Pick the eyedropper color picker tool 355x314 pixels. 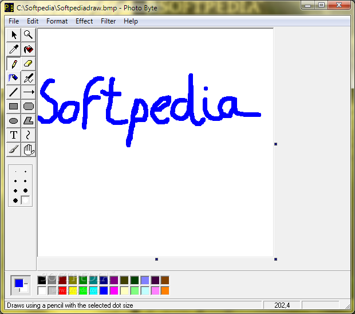14,49
